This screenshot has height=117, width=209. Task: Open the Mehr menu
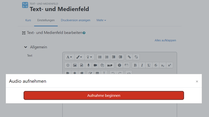click(x=101, y=20)
